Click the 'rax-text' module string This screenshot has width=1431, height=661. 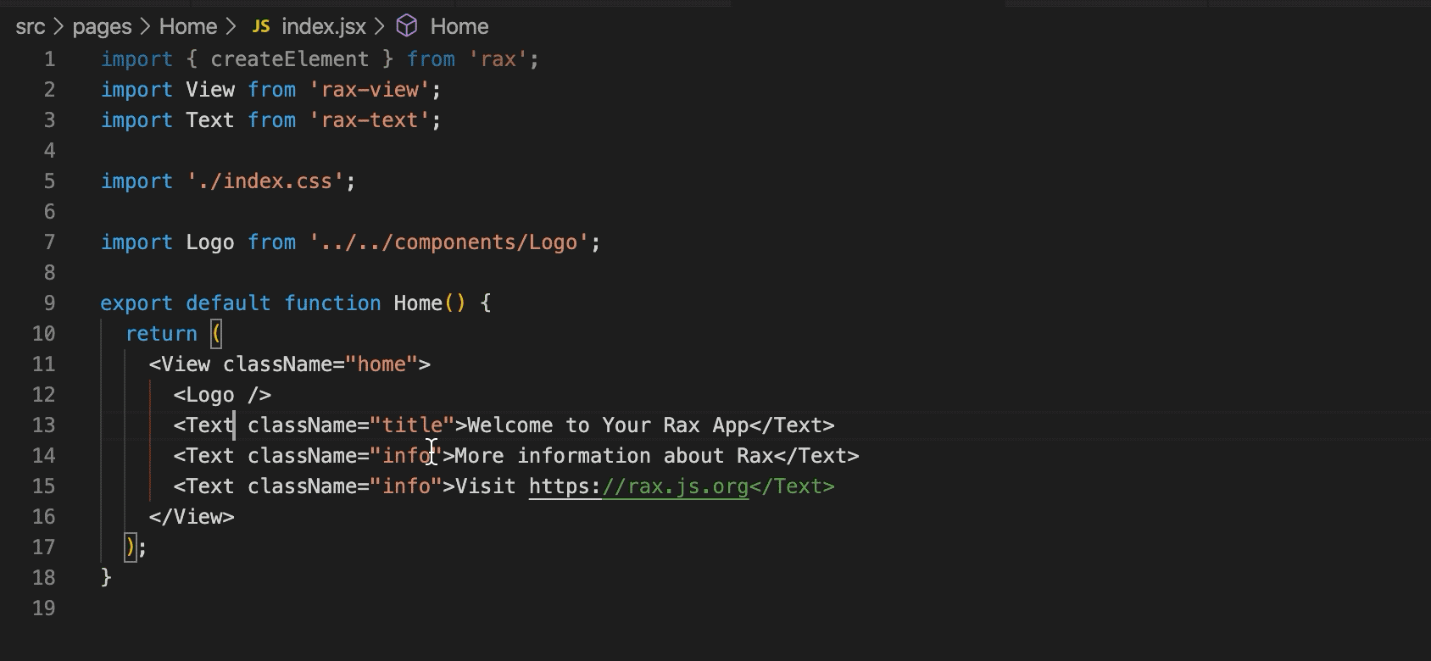(x=370, y=120)
